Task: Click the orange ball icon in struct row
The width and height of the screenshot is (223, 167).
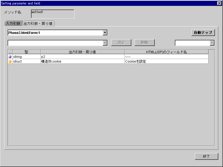Action: point(10,62)
